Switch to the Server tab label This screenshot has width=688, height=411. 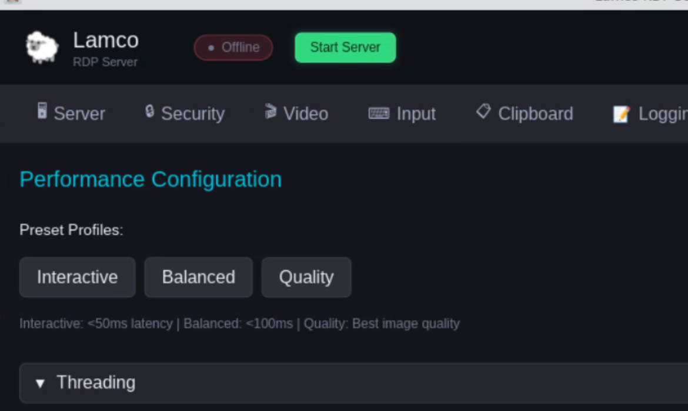click(x=79, y=113)
